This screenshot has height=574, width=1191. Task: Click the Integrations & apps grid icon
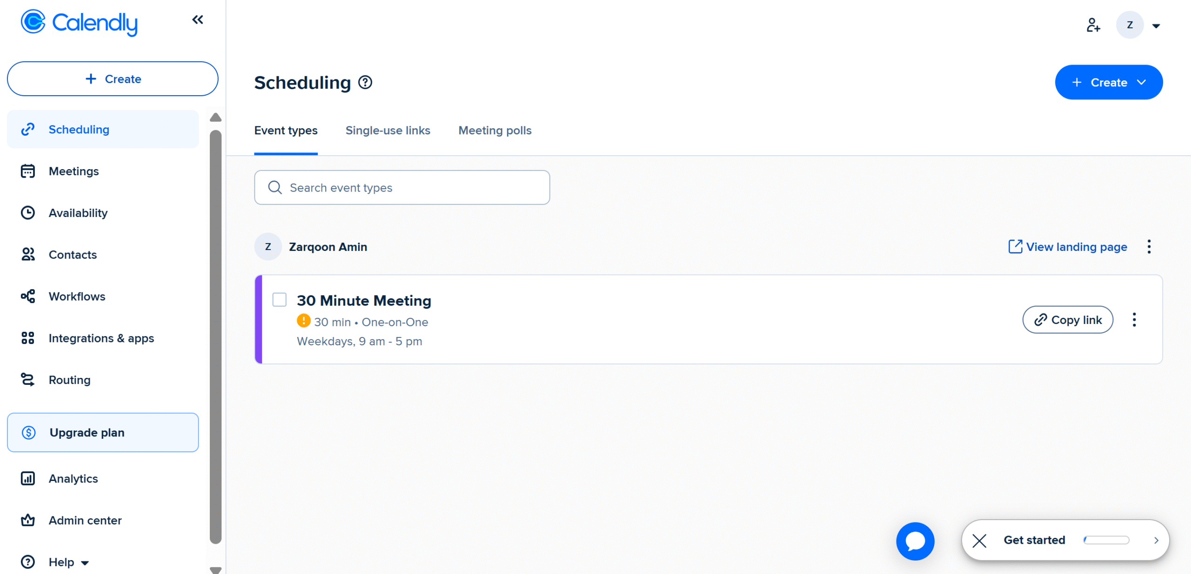click(x=28, y=338)
